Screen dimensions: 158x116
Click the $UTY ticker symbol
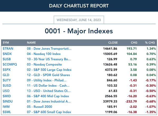click(x=7, y=80)
